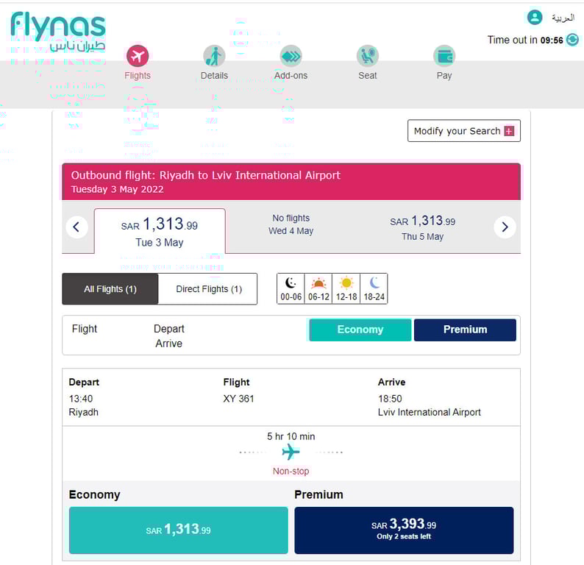Screen dimensions: 584x565
Task: Select Tue 3 May fare tab
Action: pos(160,231)
